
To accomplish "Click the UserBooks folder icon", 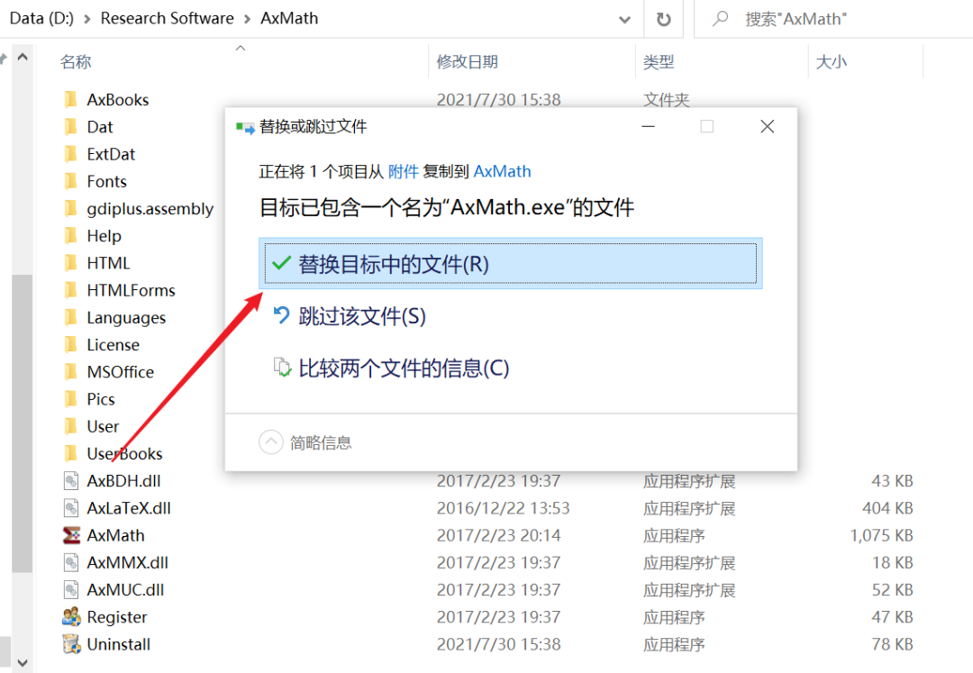I will tap(71, 454).
